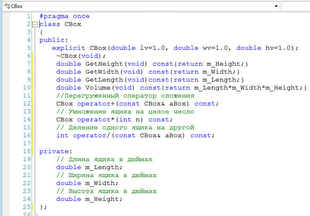
Task: Click line number 10 in the margin
Action: 27,88
